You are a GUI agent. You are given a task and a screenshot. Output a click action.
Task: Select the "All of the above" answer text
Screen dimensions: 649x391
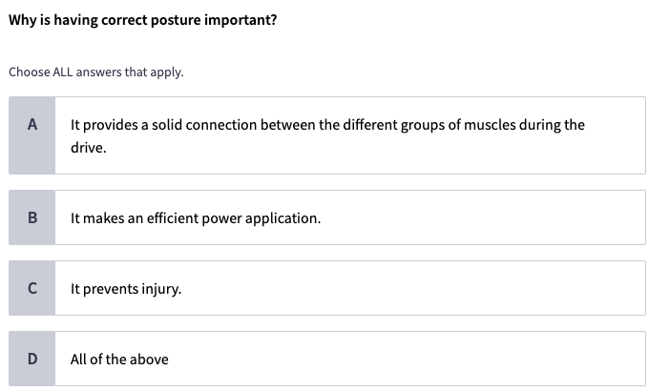tap(119, 360)
